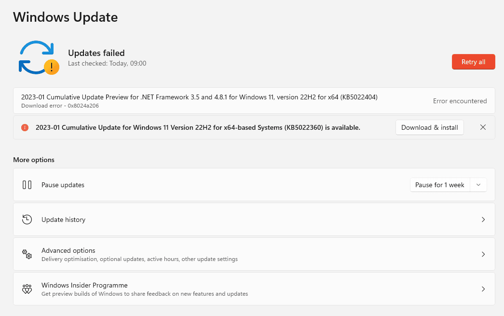Viewport: 504px width, 316px height.
Task: Click Download & install for KB5022360
Action: tap(429, 127)
